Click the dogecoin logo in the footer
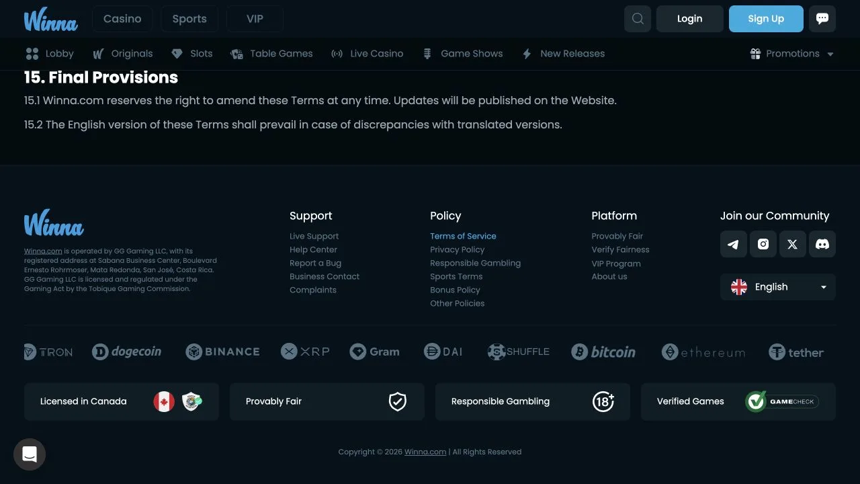 127,352
